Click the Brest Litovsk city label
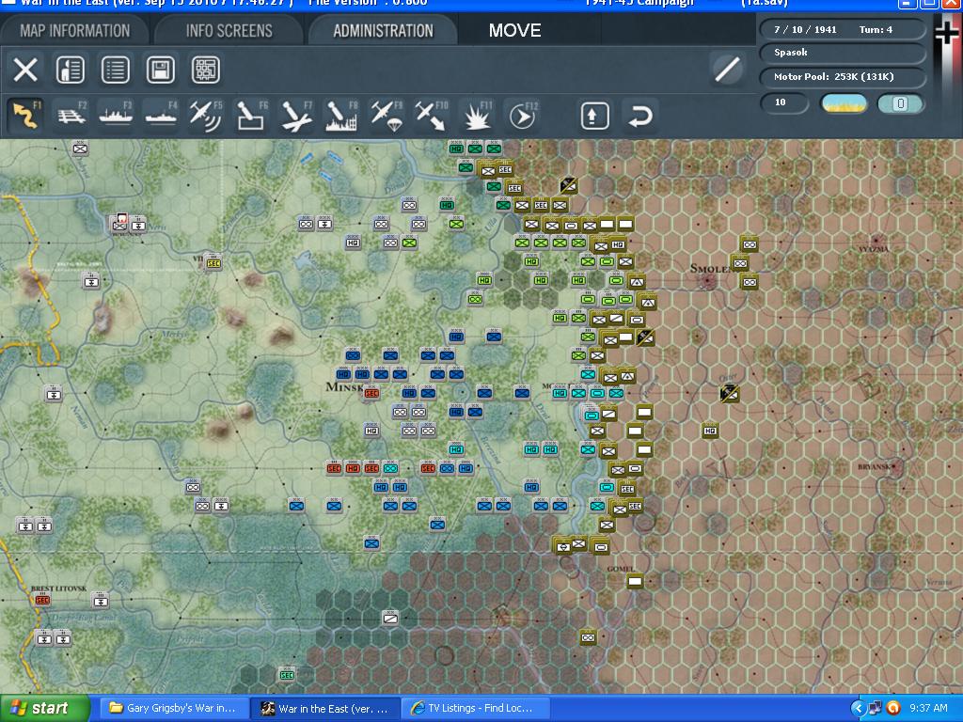The height and width of the screenshot is (722, 963). coord(59,589)
